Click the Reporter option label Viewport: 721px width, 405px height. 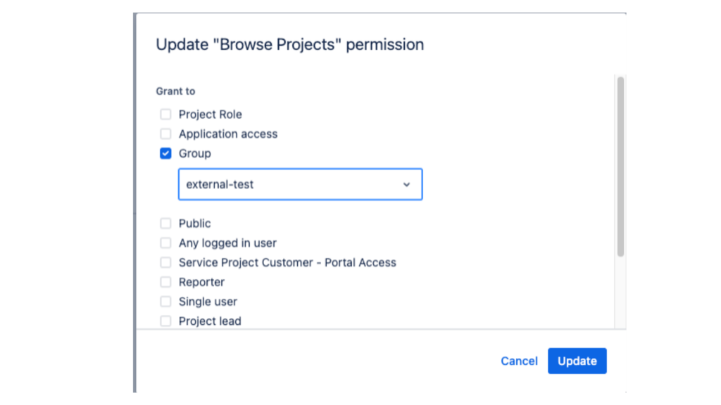point(201,282)
